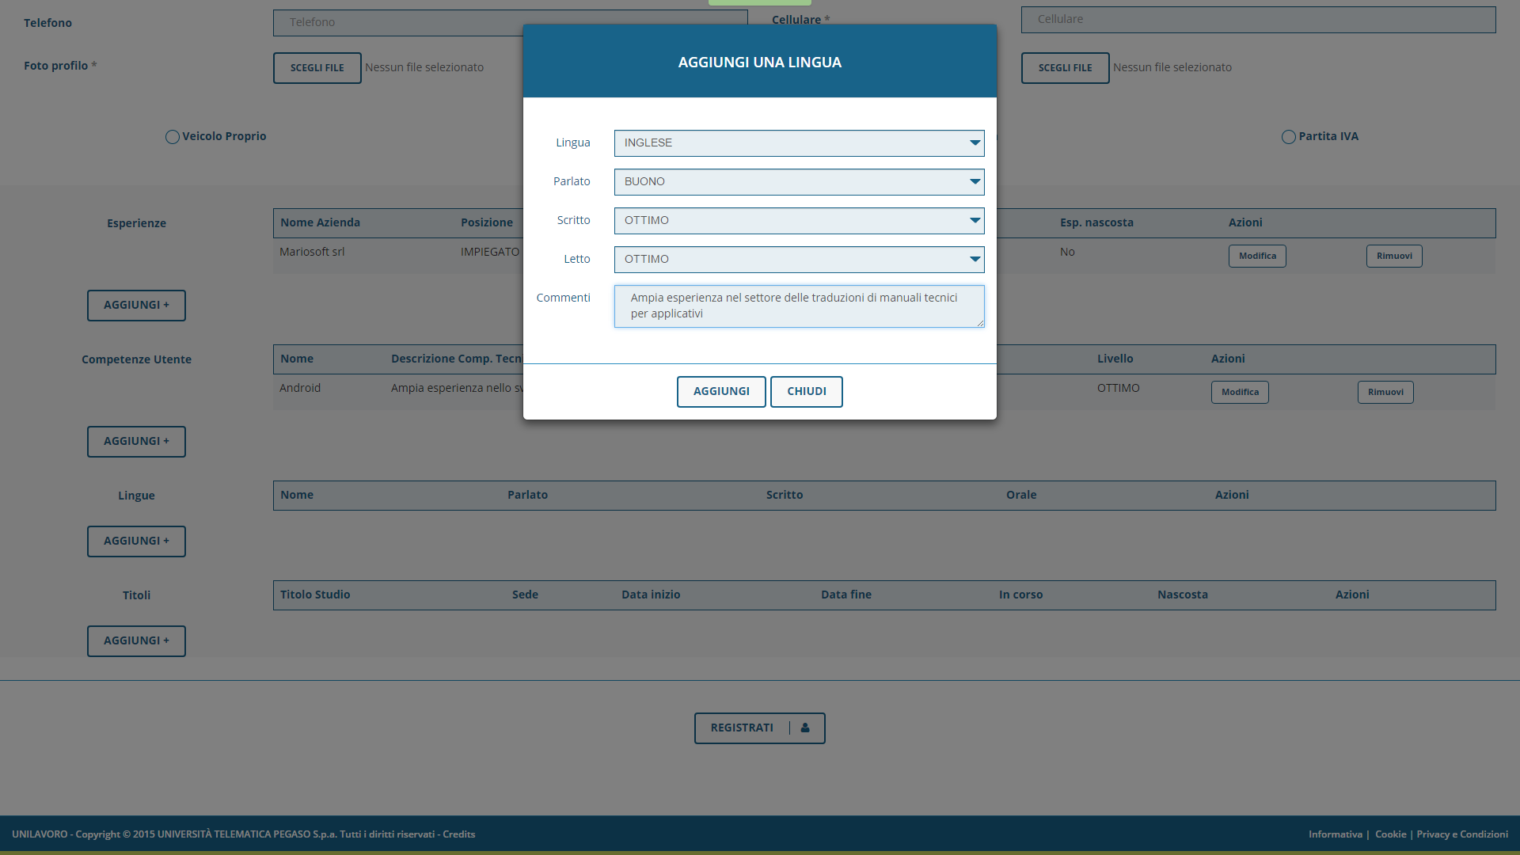1520x855 pixels.
Task: Click the Orale column header in Lingue
Action: pyautogui.click(x=1021, y=495)
